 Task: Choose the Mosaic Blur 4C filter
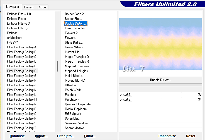(75, 80)
